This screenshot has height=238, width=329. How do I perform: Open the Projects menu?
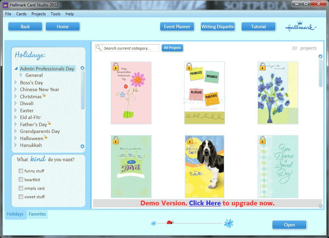point(39,14)
